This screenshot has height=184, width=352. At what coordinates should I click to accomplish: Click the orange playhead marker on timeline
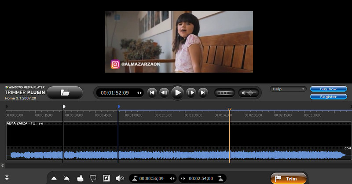[x=229, y=110]
